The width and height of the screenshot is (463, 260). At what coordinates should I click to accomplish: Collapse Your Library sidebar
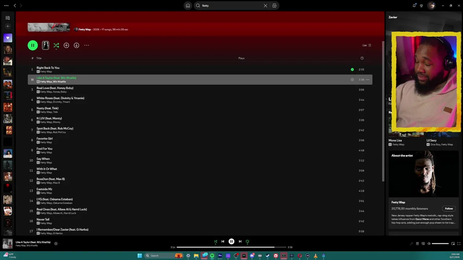[8, 18]
